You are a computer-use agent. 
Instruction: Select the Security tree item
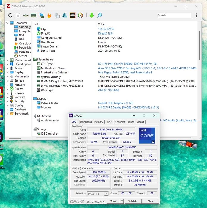(19, 101)
